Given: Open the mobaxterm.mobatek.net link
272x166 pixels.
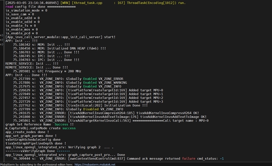Looking at the screenshot, I should click(95, 164).
